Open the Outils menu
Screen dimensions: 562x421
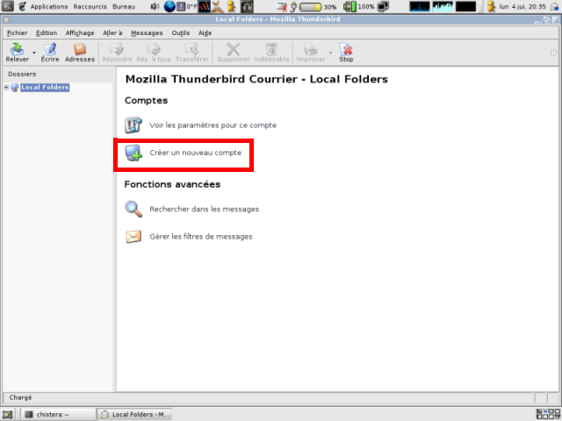tap(181, 32)
